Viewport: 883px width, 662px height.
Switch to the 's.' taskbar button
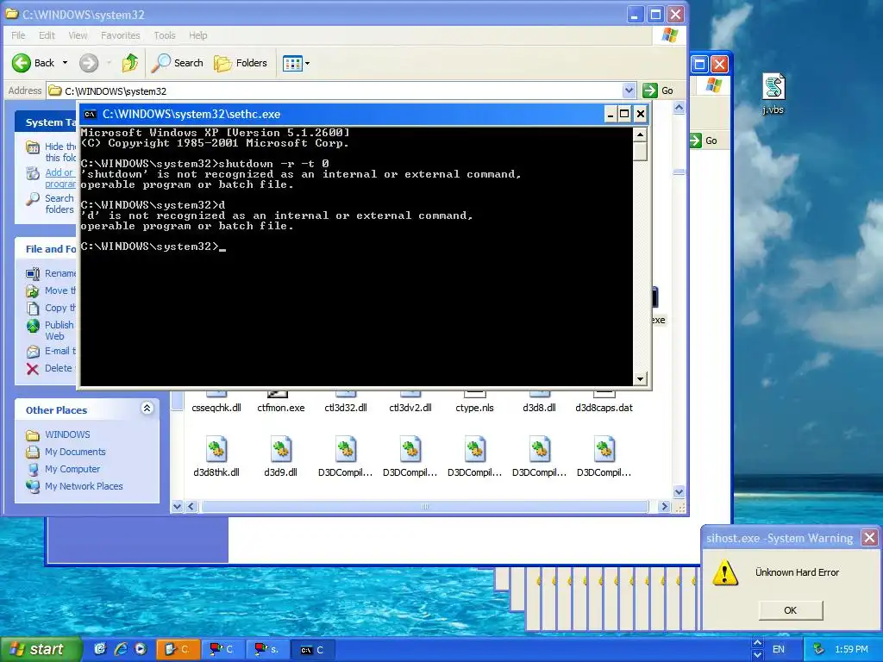(x=267, y=649)
